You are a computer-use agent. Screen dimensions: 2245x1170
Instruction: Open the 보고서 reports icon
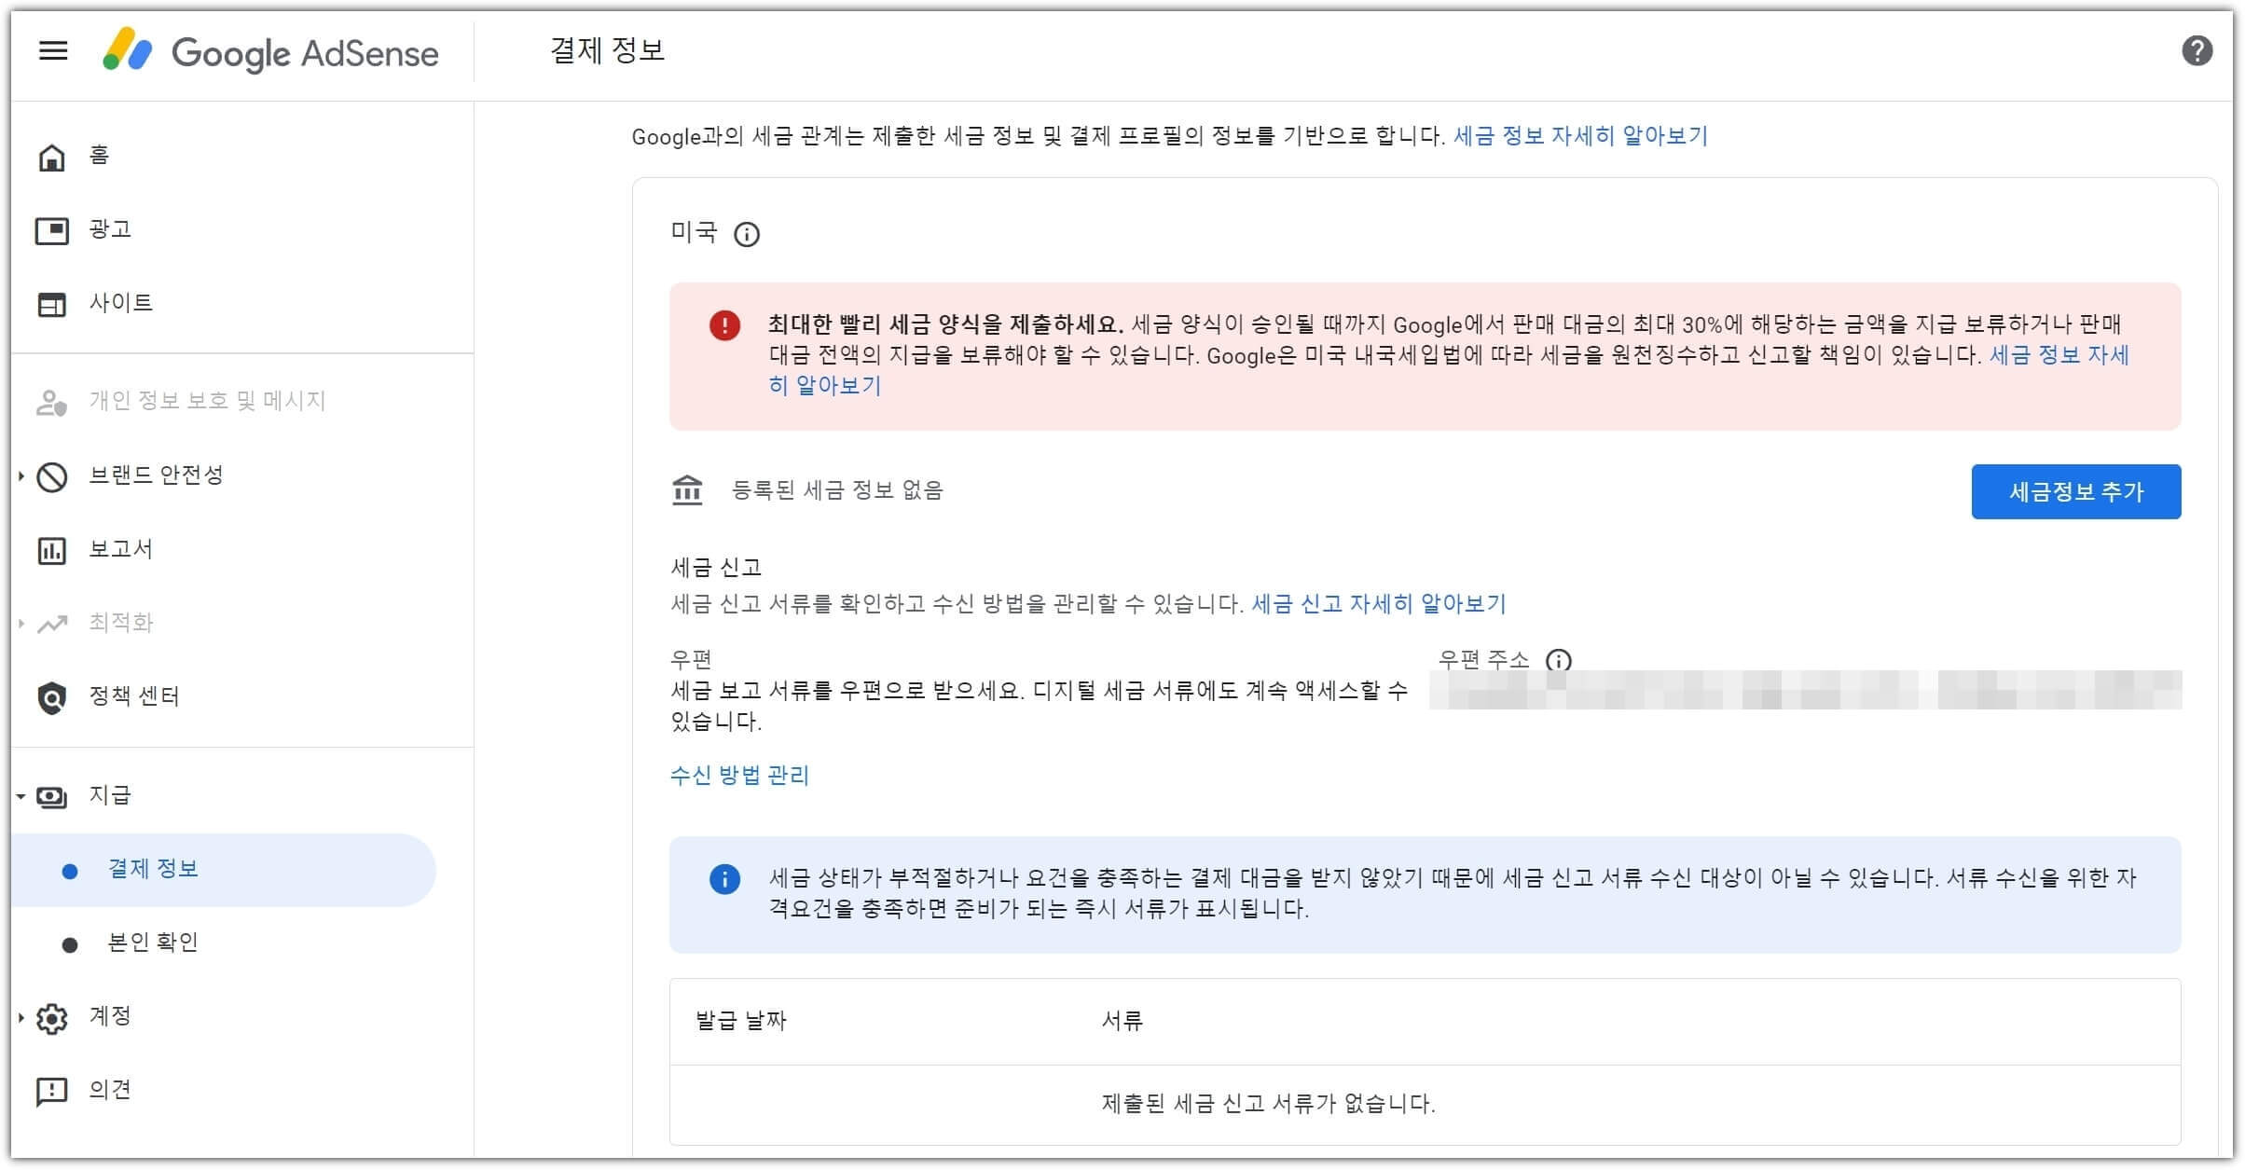pyautogui.click(x=51, y=549)
